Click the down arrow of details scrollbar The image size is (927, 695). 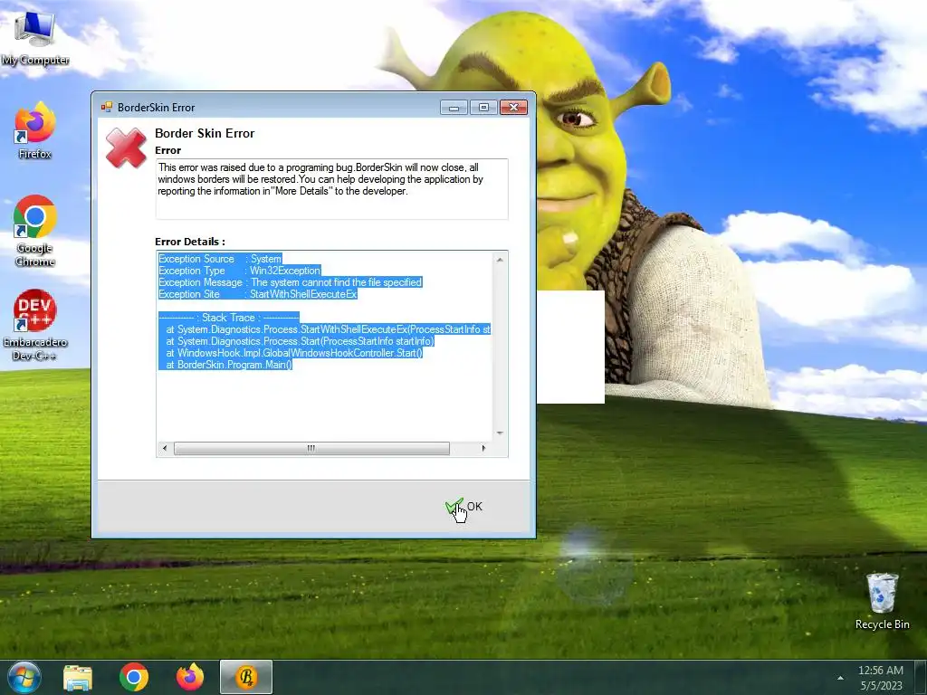[x=500, y=433]
